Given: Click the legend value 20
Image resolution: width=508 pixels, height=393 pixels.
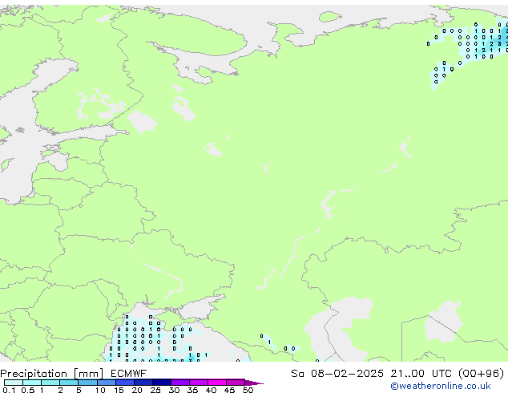Looking at the screenshot, I should [x=137, y=390].
